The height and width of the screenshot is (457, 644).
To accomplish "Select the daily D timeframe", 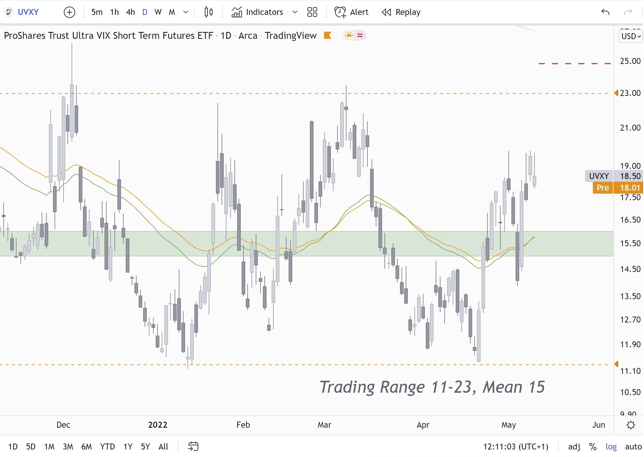I will 145,12.
